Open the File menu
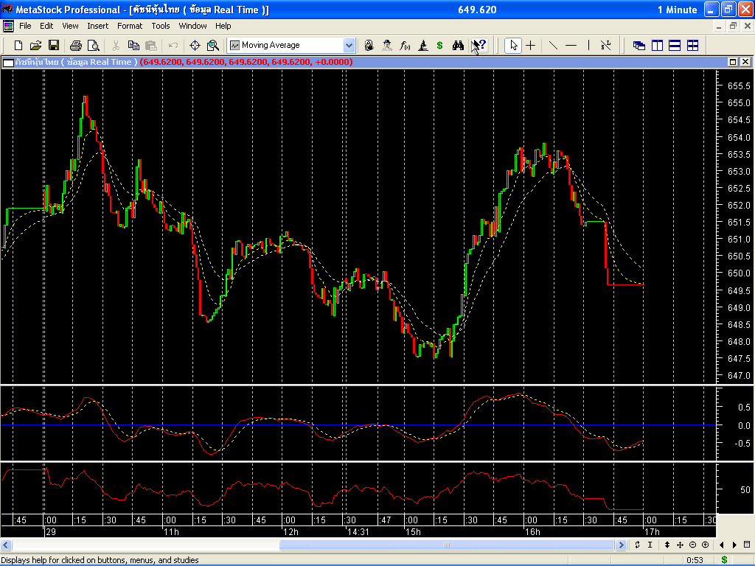Viewport: 755px width, 566px height. (x=25, y=26)
